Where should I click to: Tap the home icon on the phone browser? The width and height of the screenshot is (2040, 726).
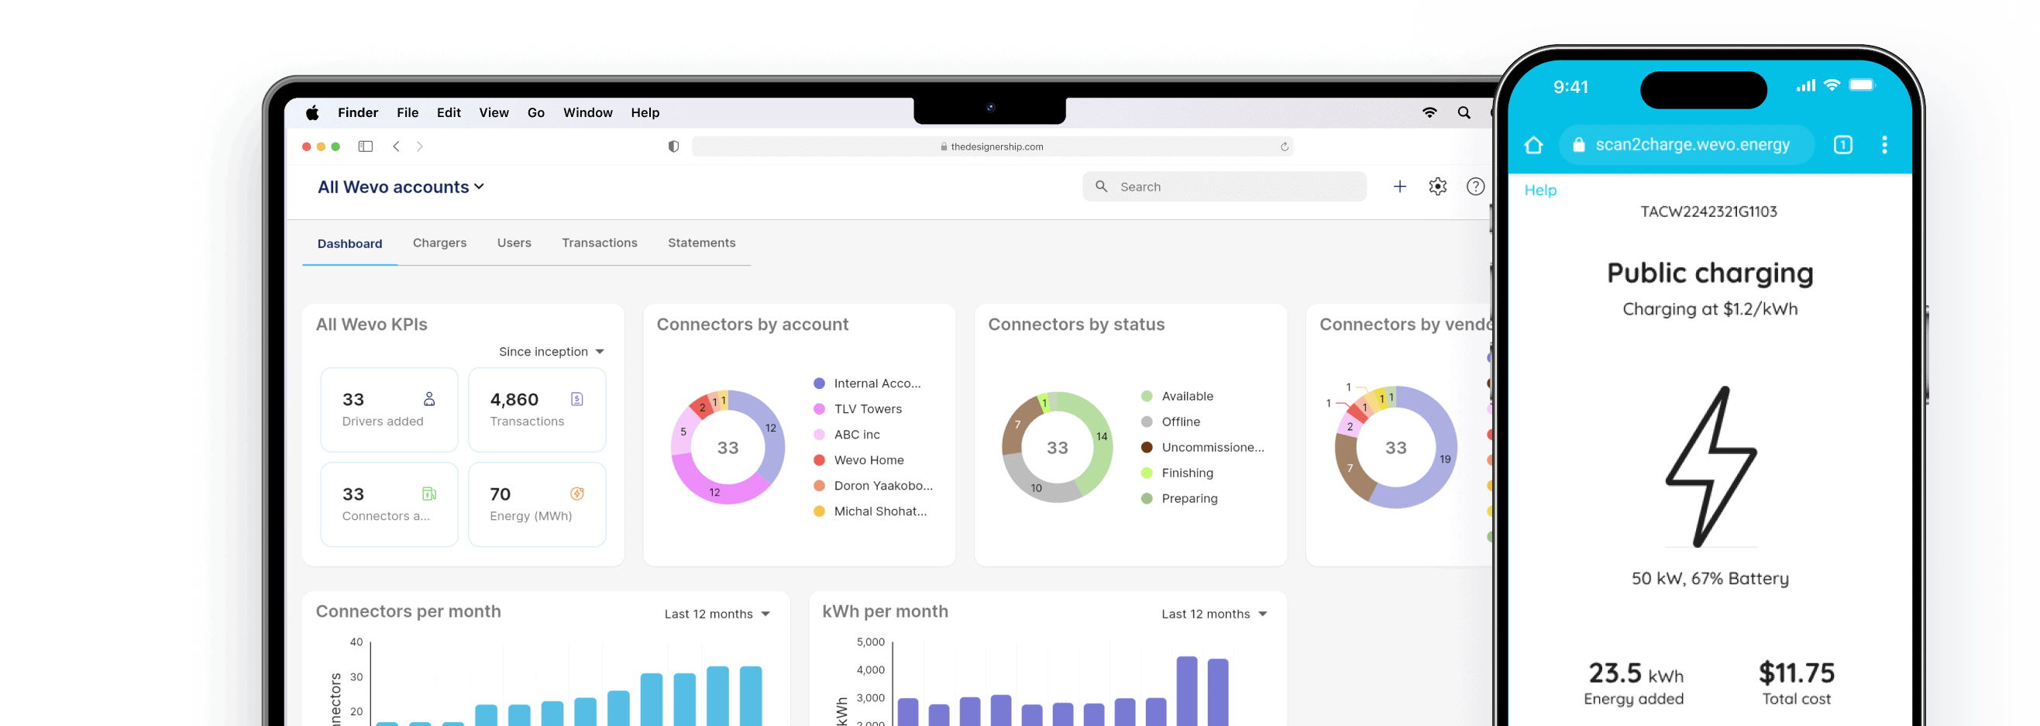(x=1533, y=145)
